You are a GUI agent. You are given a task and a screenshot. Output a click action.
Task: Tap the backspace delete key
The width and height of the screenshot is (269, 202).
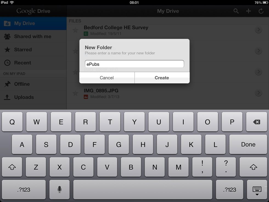click(256, 122)
